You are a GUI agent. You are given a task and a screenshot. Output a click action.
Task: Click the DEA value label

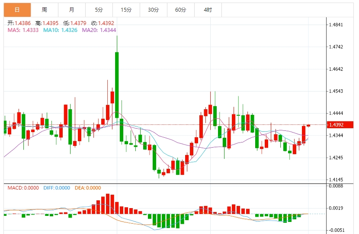point(88,188)
